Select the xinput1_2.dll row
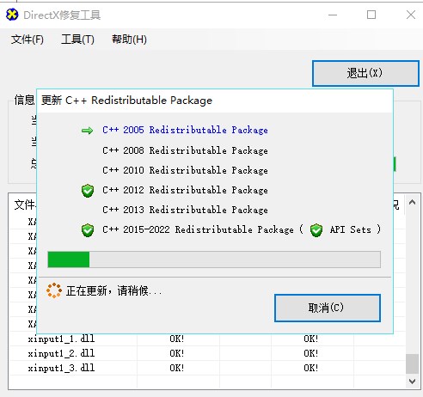This screenshot has height=397, width=423. point(208,353)
